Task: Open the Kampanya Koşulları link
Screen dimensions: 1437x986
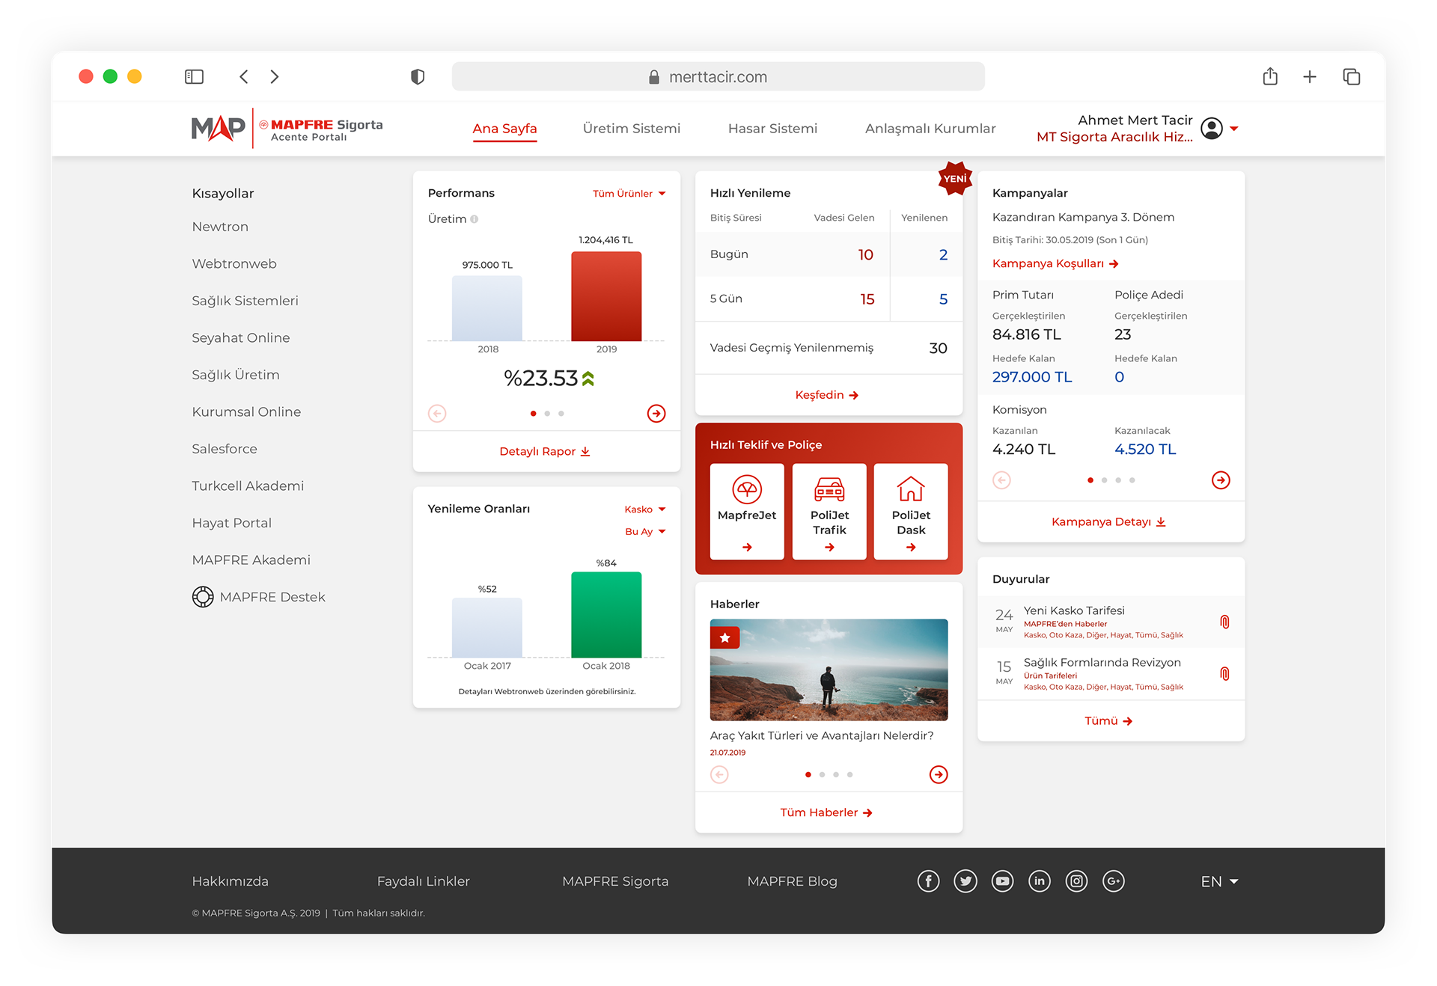Action: pos(1055,263)
